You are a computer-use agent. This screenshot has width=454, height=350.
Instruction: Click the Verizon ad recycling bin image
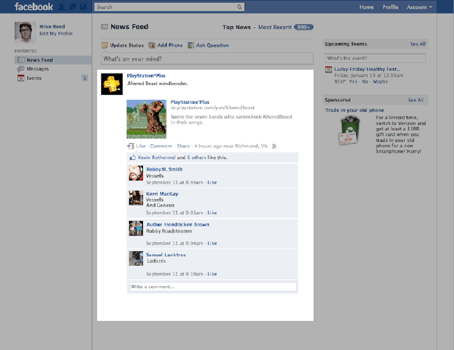pos(349,130)
